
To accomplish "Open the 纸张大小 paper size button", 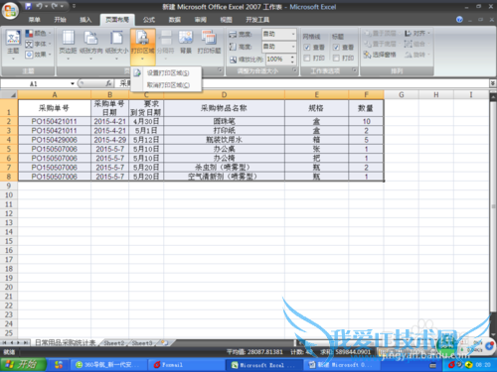I will [x=116, y=45].
